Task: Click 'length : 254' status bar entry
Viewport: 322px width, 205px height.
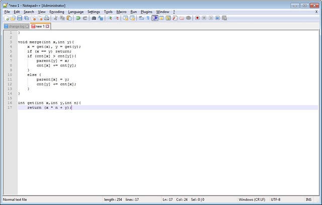Action: [x=113, y=199]
